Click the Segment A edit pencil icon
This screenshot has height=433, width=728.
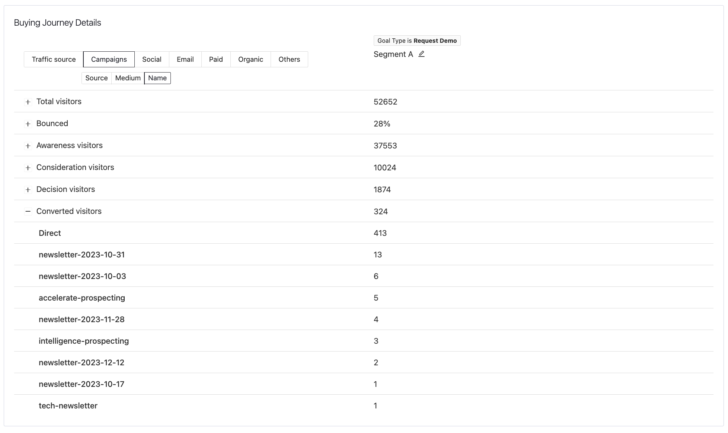pyautogui.click(x=421, y=54)
